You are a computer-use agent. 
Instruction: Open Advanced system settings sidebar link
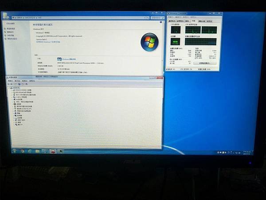click(12, 39)
